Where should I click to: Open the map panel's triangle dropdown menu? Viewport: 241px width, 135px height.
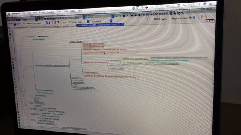(x=207, y=21)
